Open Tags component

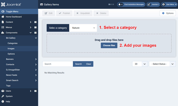8,86
